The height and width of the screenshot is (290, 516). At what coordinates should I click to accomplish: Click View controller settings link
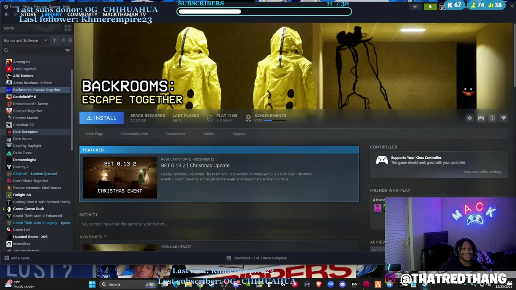483,172
